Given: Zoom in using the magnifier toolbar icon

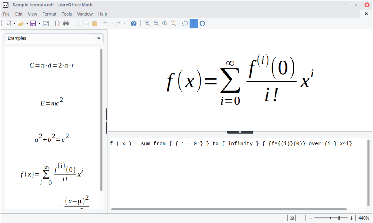Looking at the screenshot, I should (148, 24).
